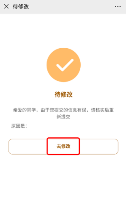
Task: Tap the 原因是: label
Action: pyautogui.click(x=19, y=126)
